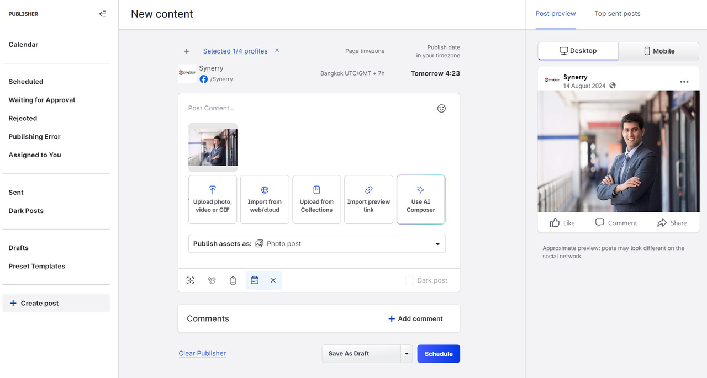The image size is (707, 378).
Task: Click the targeting crosshair icon in the toolbar
Action: [x=191, y=280]
